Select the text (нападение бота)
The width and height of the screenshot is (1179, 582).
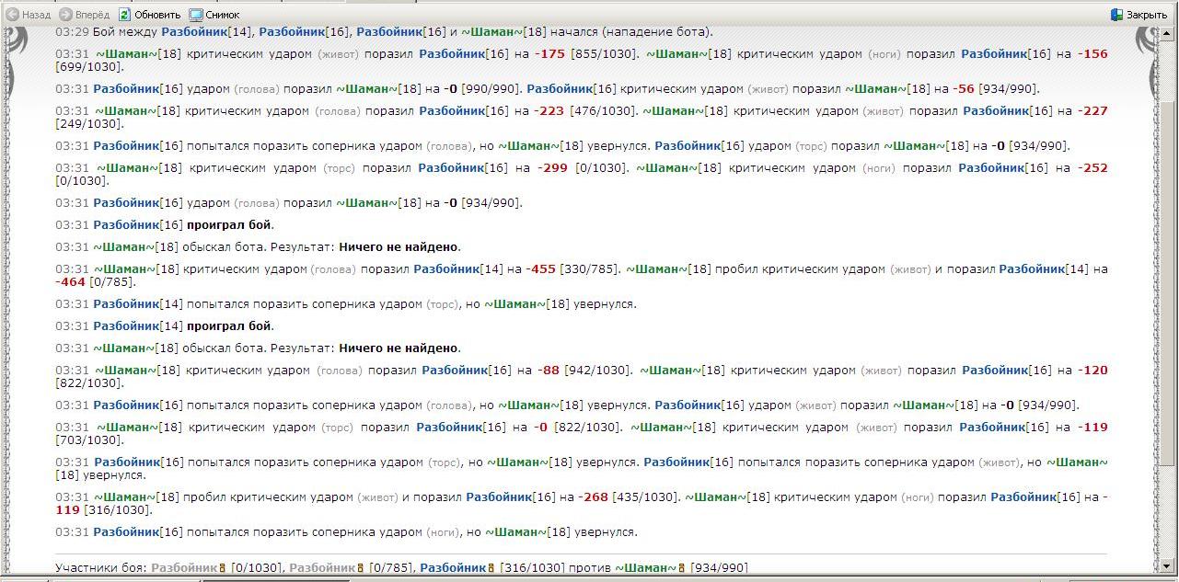[x=655, y=31]
